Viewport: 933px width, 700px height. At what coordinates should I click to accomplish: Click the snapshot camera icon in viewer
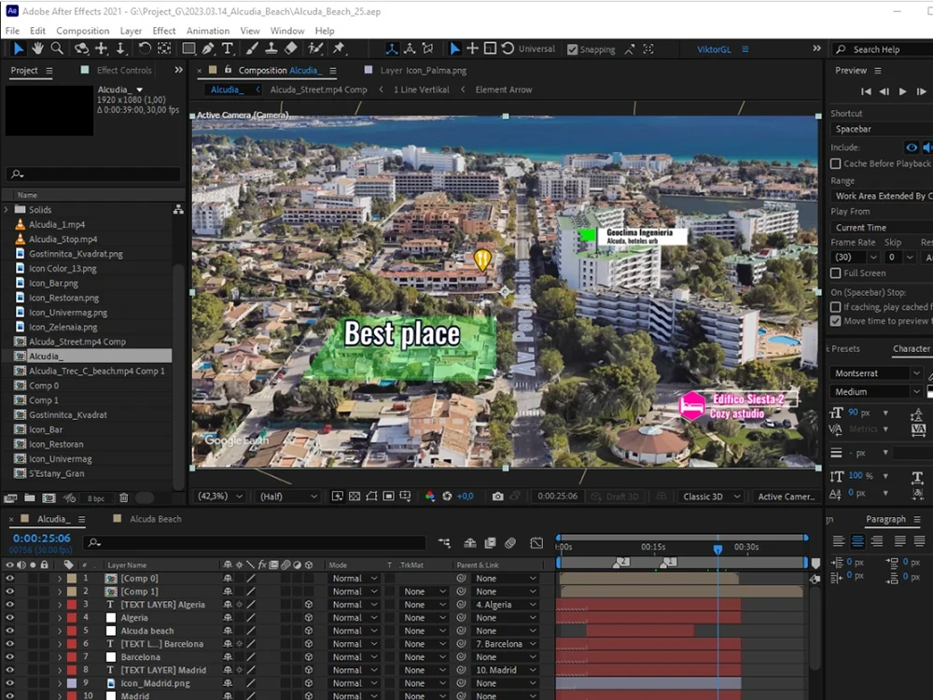tap(497, 497)
